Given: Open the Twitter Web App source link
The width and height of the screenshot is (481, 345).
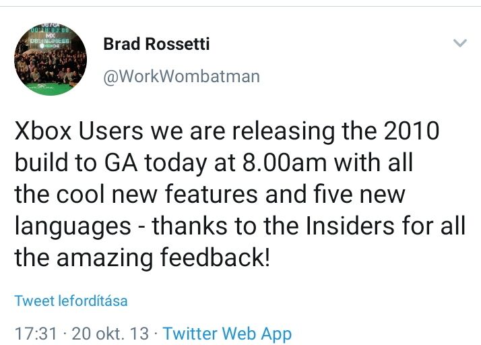Looking at the screenshot, I should 227,333.
